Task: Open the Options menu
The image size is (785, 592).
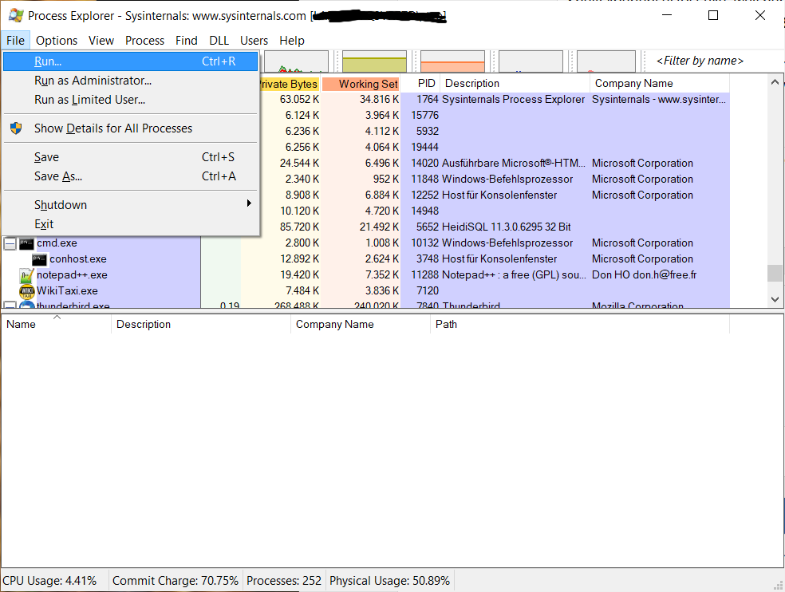Action: 57,41
